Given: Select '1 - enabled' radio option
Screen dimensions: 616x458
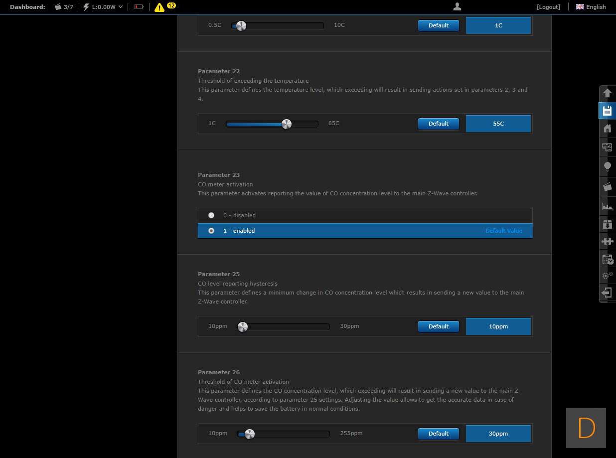Looking at the screenshot, I should click(211, 231).
